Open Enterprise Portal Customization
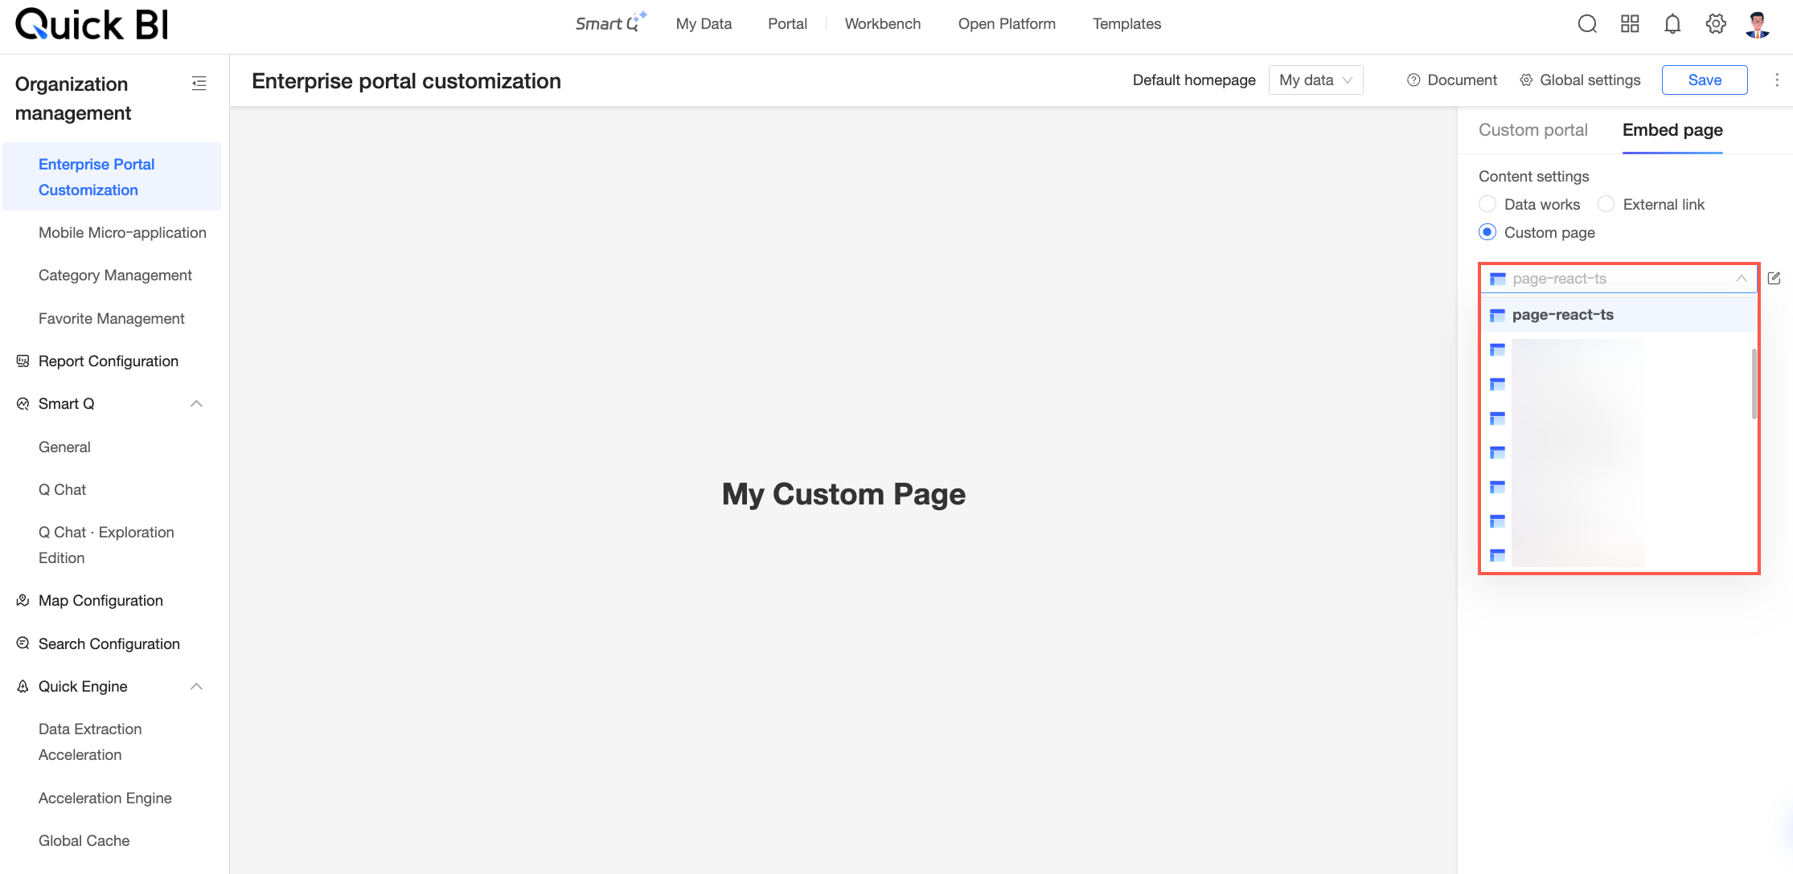 coord(112,177)
